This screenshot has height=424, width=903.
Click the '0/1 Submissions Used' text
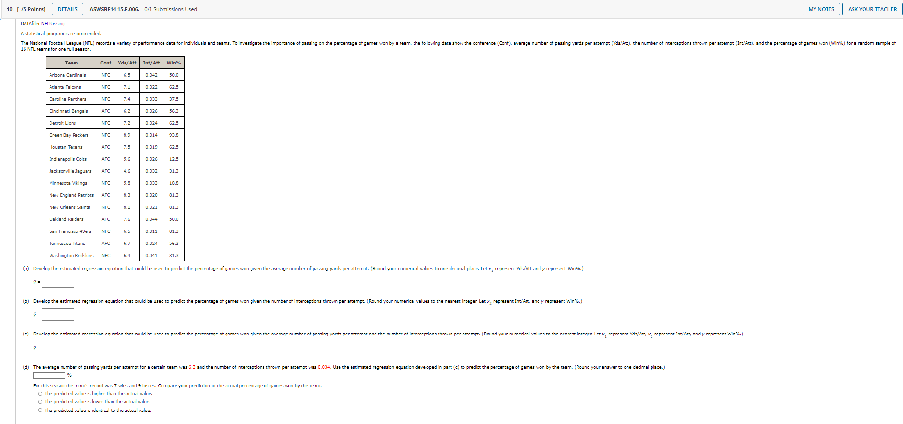[x=171, y=9]
